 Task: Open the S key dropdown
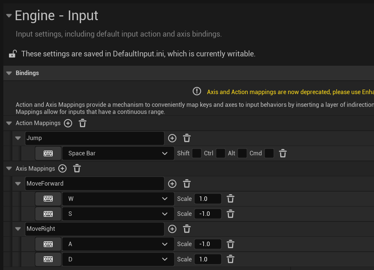(x=118, y=214)
